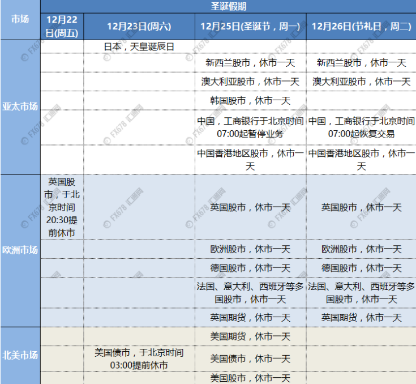
Task: Click the 亚太市场 row label
Action: click(20, 106)
